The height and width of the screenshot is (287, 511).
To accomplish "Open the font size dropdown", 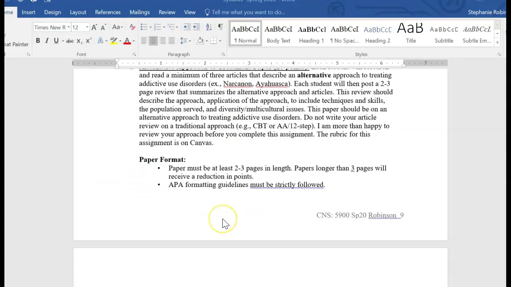I will pyautogui.click(x=87, y=27).
